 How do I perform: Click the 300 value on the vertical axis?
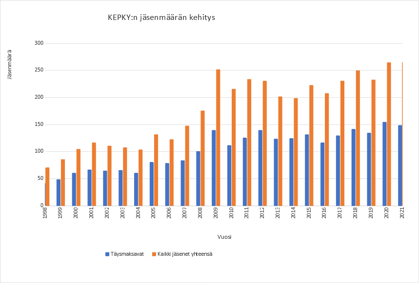tap(39, 43)
